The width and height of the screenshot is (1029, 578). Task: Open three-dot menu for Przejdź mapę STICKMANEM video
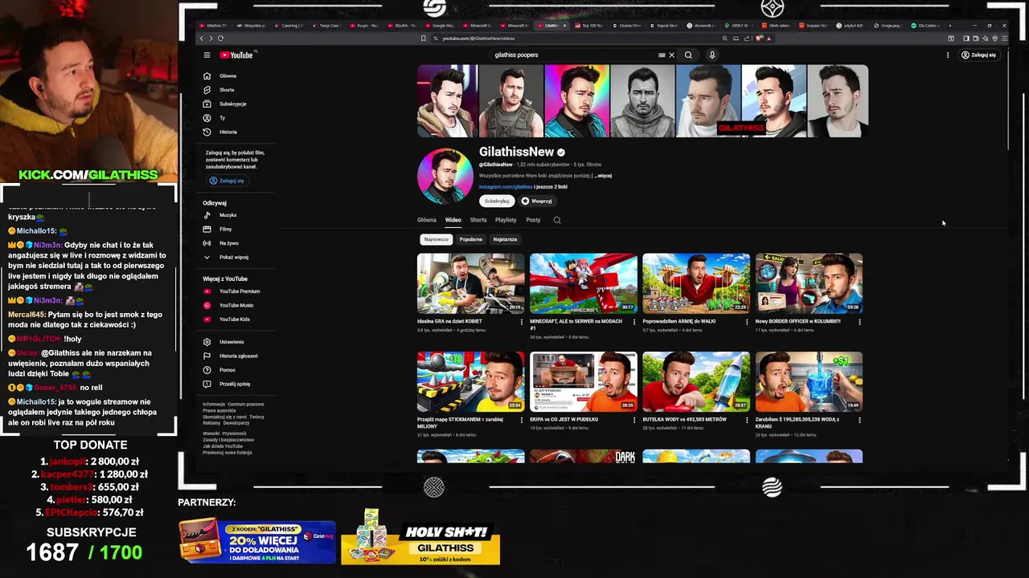click(x=521, y=420)
